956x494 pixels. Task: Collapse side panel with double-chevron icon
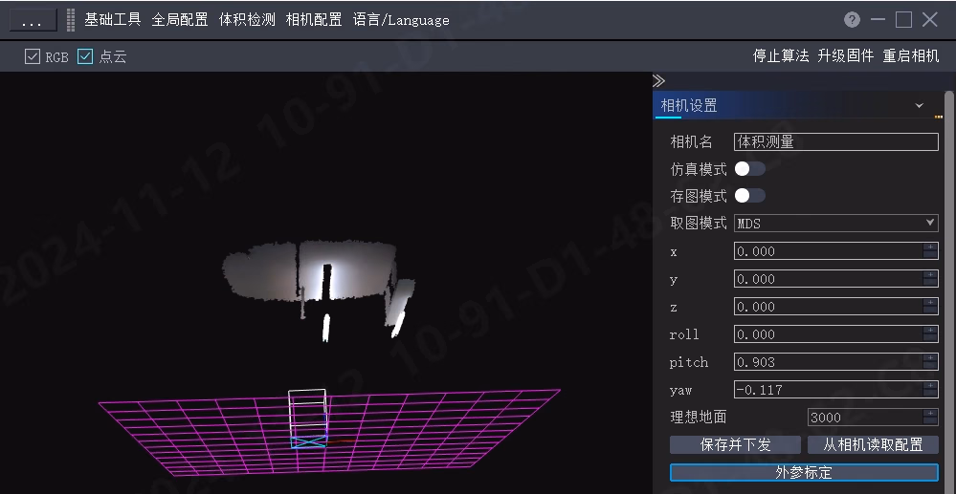[658, 81]
